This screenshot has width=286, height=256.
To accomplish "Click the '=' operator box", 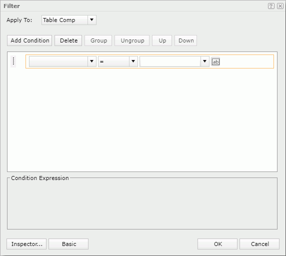I will (x=113, y=61).
